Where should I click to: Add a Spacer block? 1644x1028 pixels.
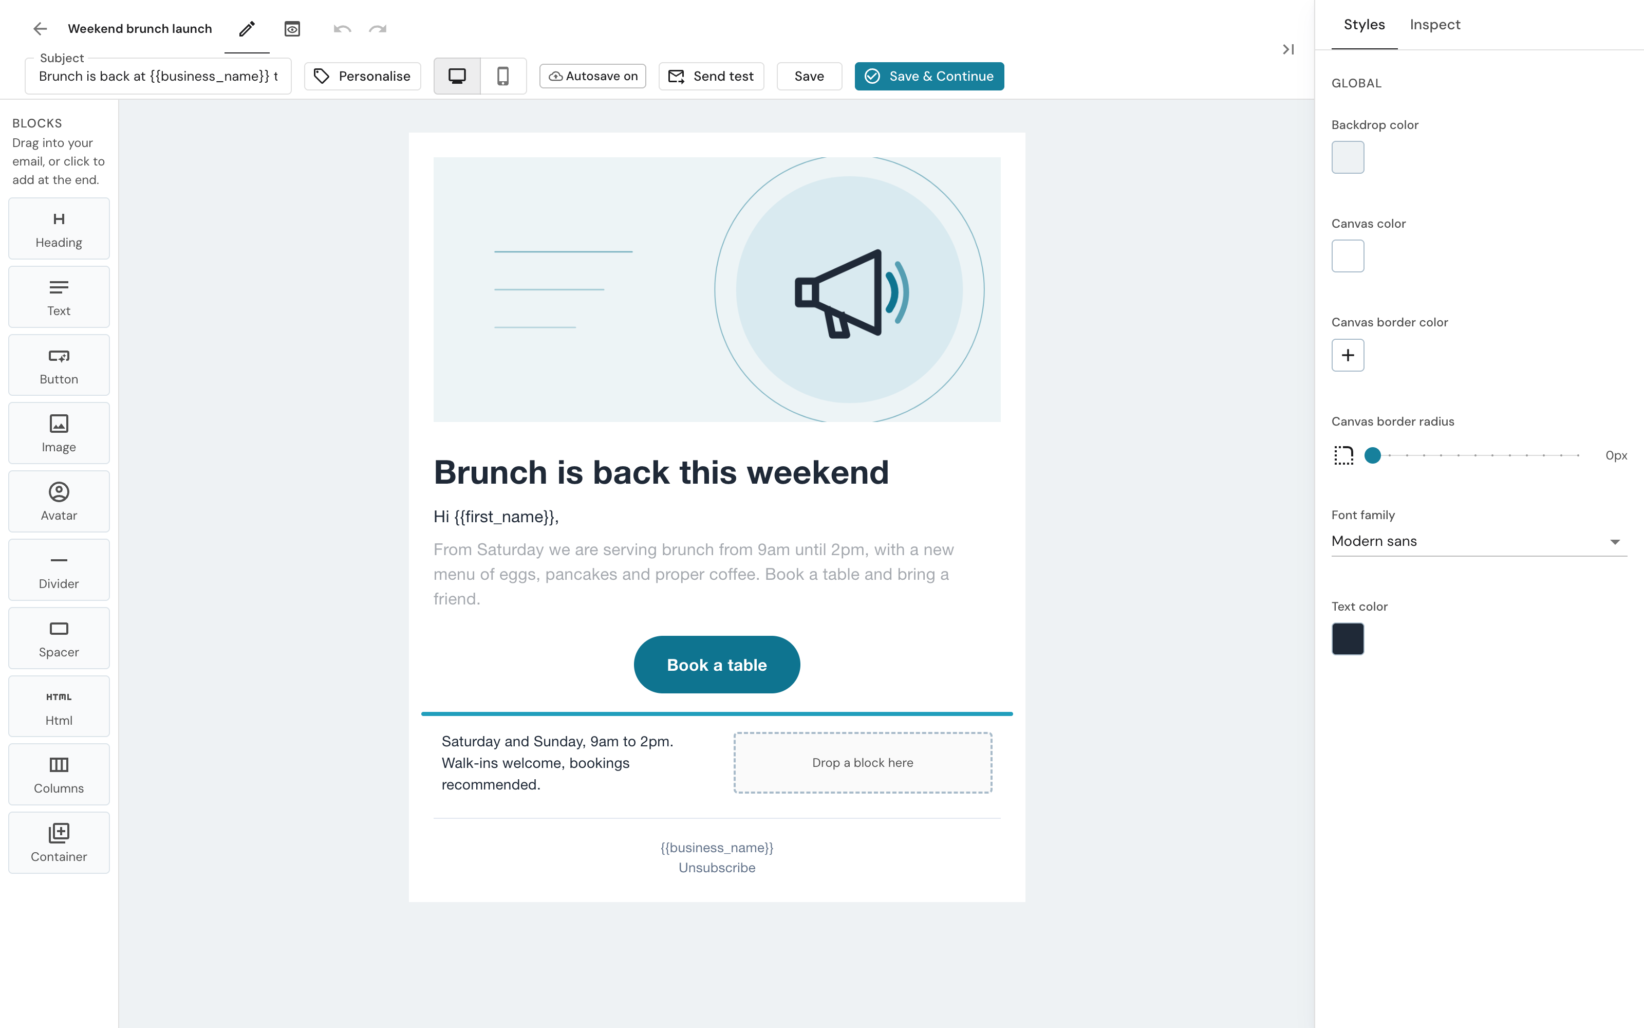(x=59, y=638)
